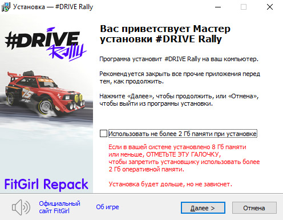Click the 'Отмена' button
283x220 pixels.
click(x=254, y=208)
